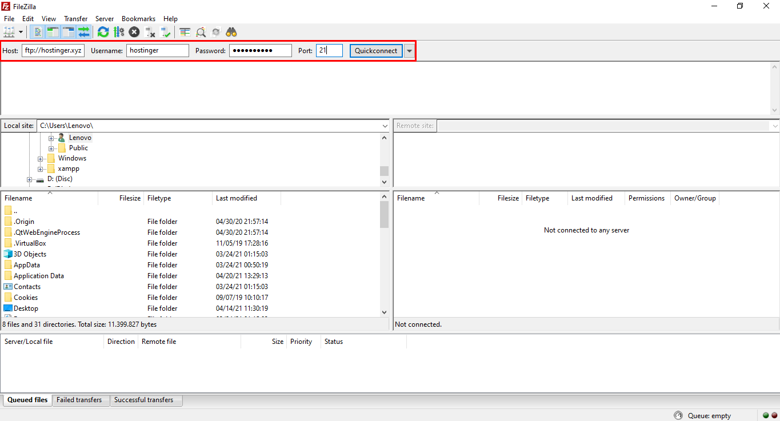Open the Site Manager

tap(9, 31)
